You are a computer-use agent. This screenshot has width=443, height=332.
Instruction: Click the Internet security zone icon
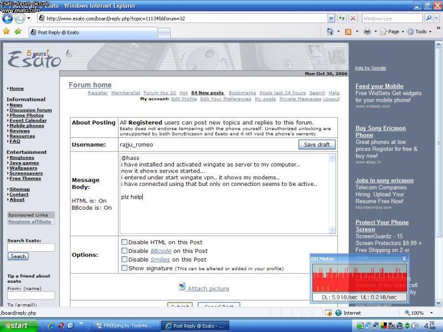coord(338,313)
